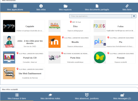Click the Porte-Voix megaphone logo

pyautogui.click(x=55, y=58)
